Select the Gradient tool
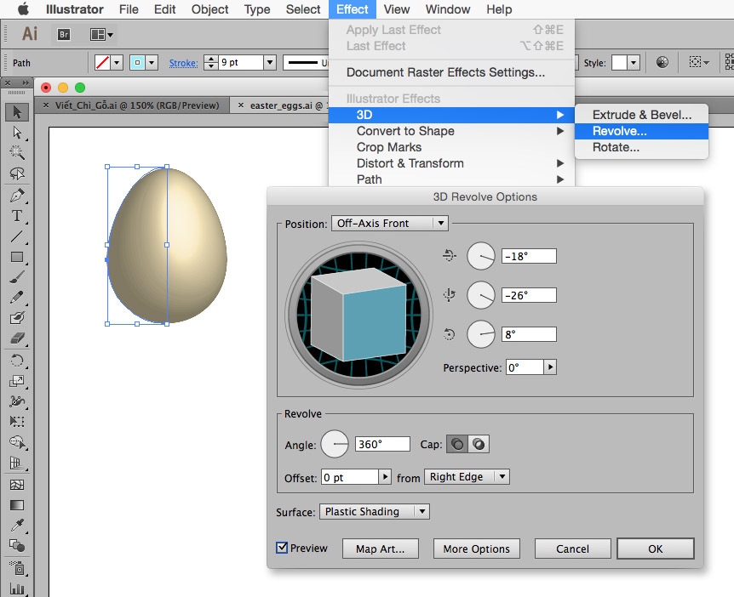The width and height of the screenshot is (734, 597). pos(16,504)
